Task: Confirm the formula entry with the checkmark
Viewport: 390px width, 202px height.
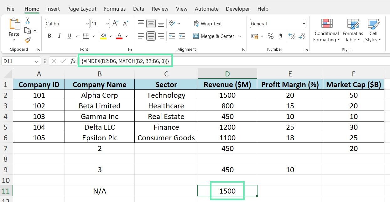Action: pyautogui.click(x=63, y=61)
